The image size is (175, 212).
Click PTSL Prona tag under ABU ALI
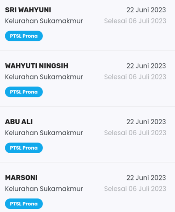[24, 148]
